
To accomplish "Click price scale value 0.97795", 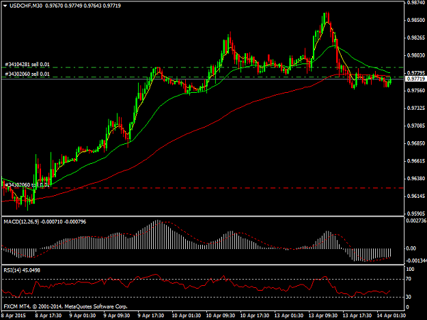I will pyautogui.click(x=416, y=73).
